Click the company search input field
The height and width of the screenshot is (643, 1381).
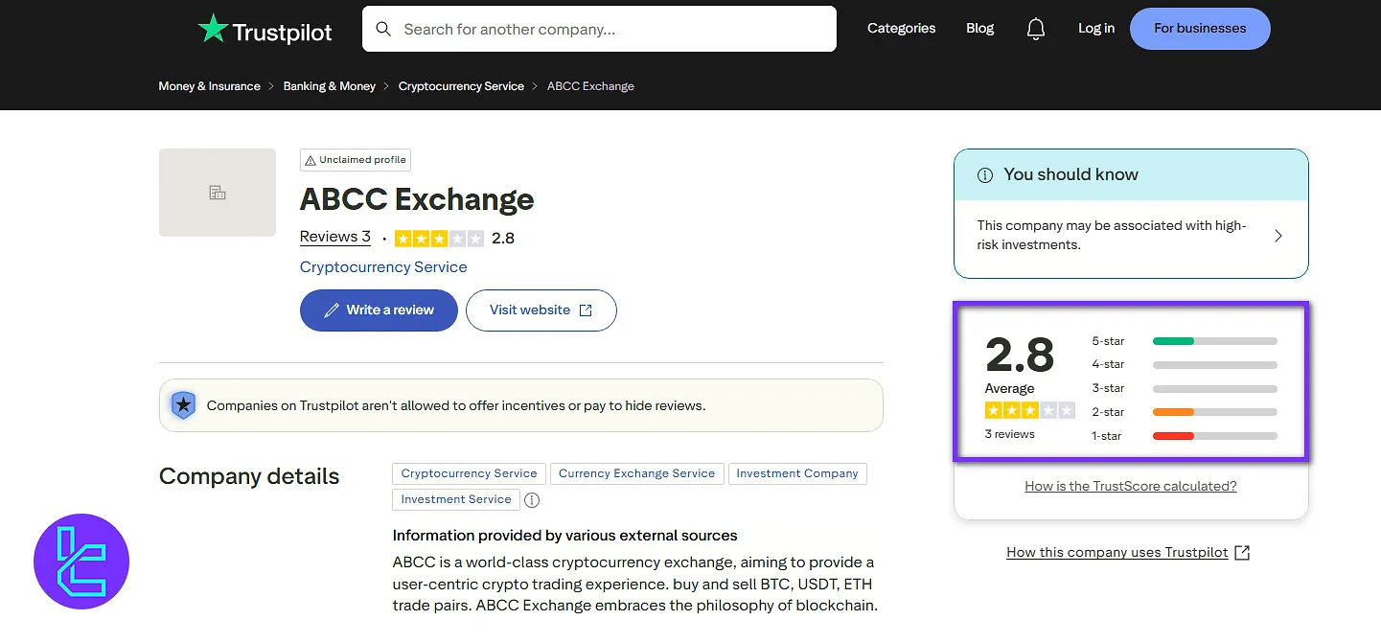(x=599, y=29)
